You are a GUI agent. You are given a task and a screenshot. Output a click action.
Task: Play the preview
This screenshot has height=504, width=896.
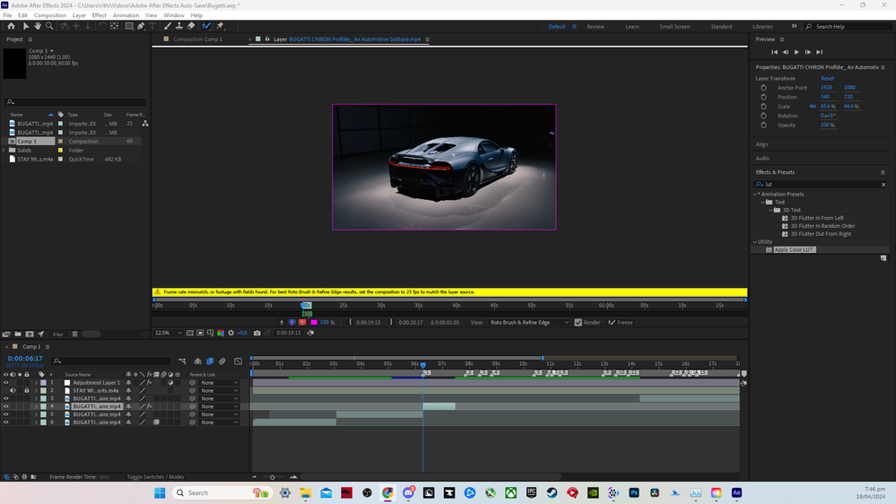(796, 52)
